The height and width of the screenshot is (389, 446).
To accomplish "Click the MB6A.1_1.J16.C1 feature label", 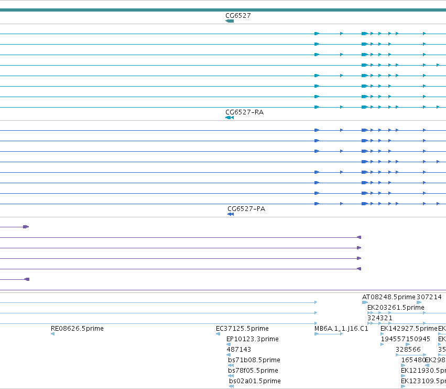I will point(341,329).
